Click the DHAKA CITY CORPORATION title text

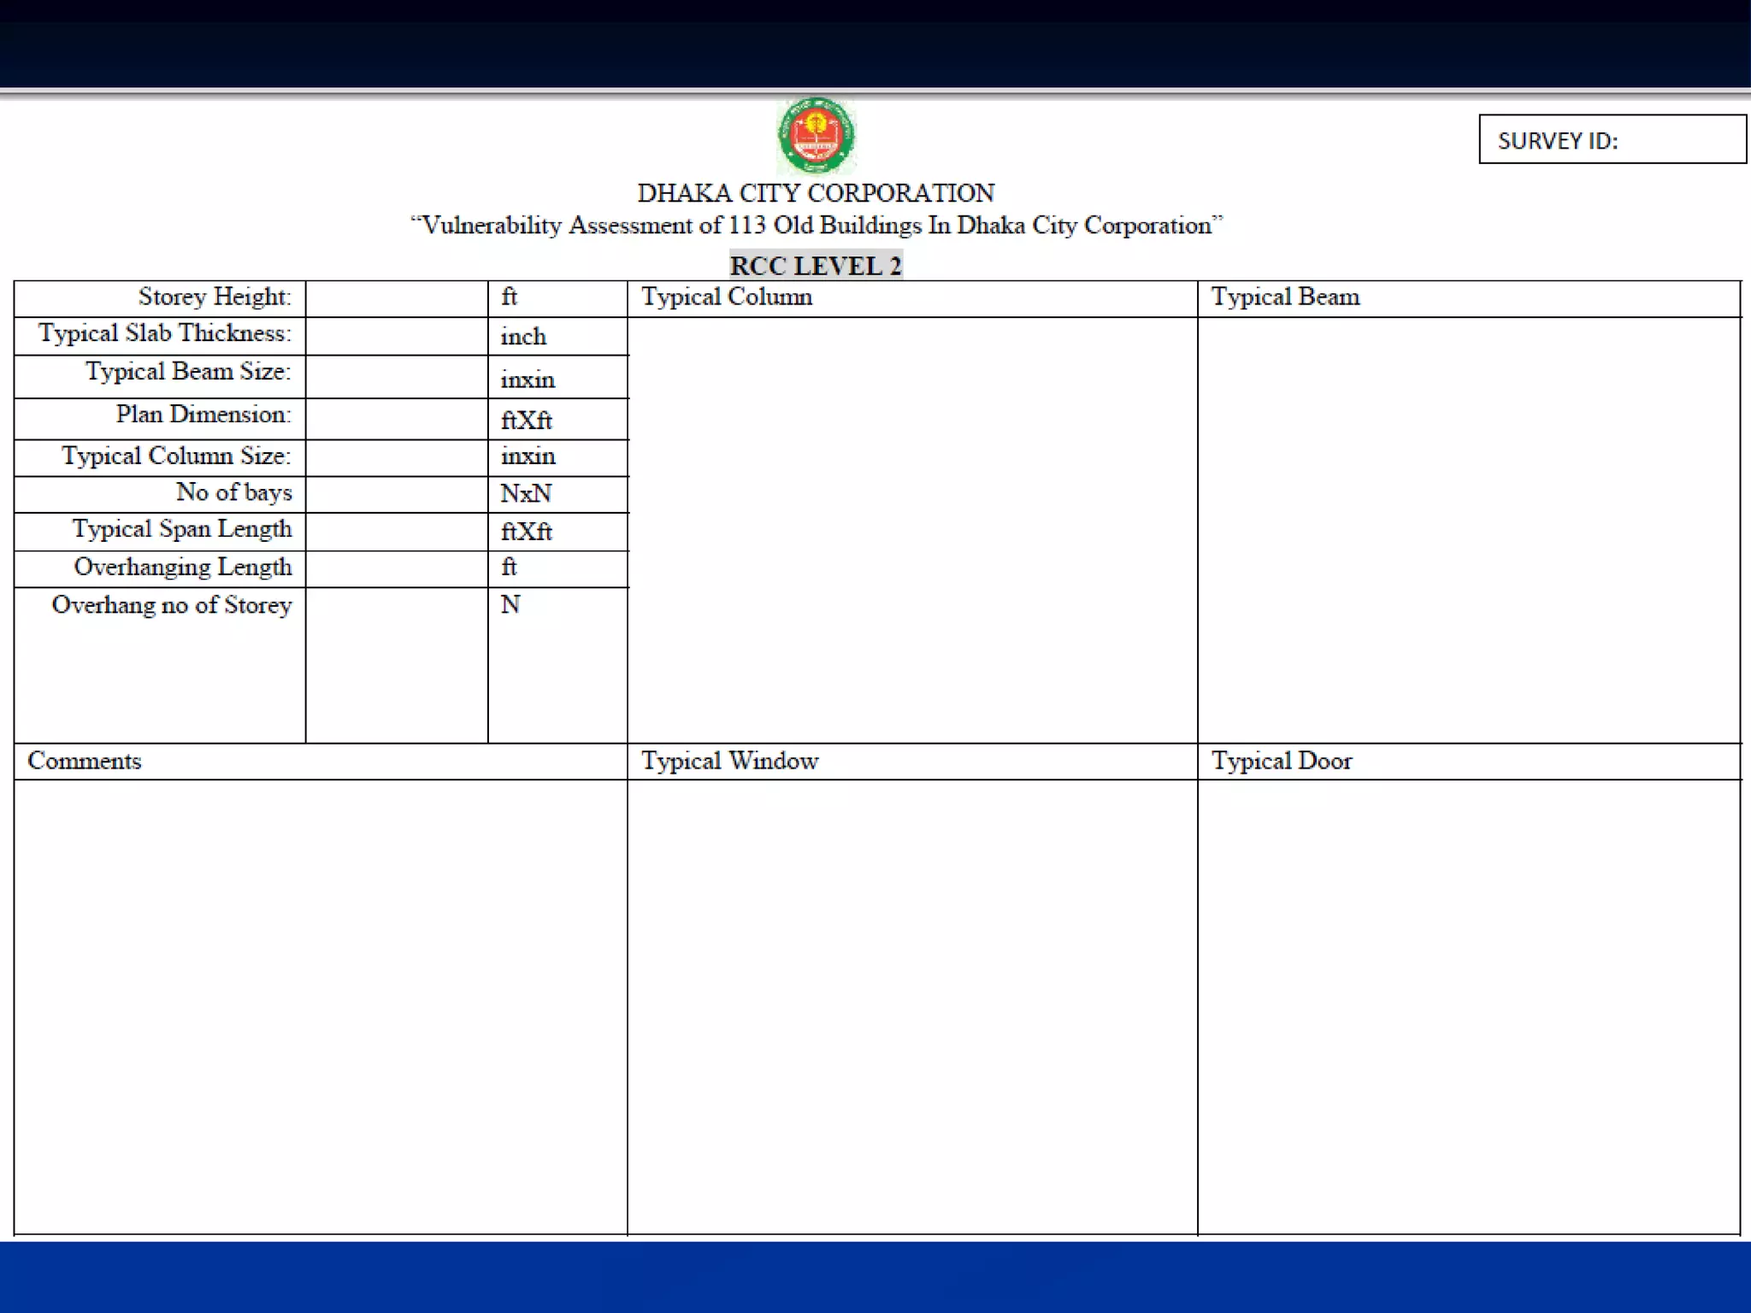pyautogui.click(x=815, y=193)
